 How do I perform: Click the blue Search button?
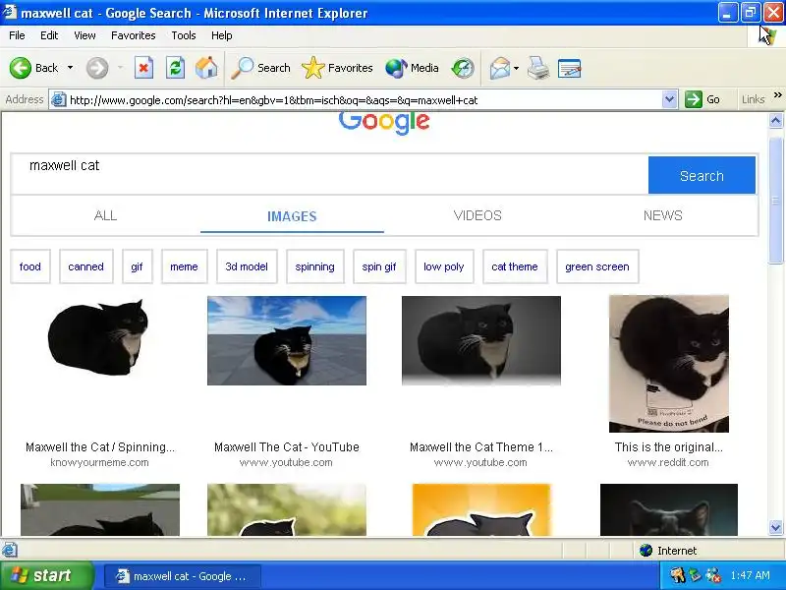pos(702,175)
